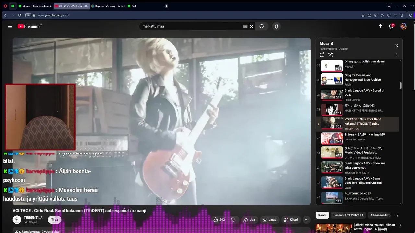Screen dimensions: 415x233
Task: Open YouTube account avatar menu
Action: [403, 26]
